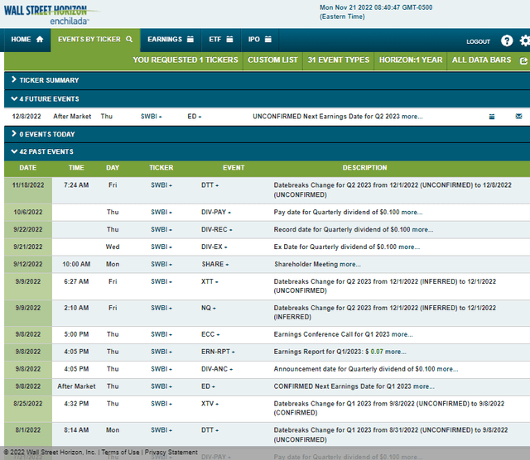Sort by the Event column header
This screenshot has height=460, width=530.
[x=234, y=168]
